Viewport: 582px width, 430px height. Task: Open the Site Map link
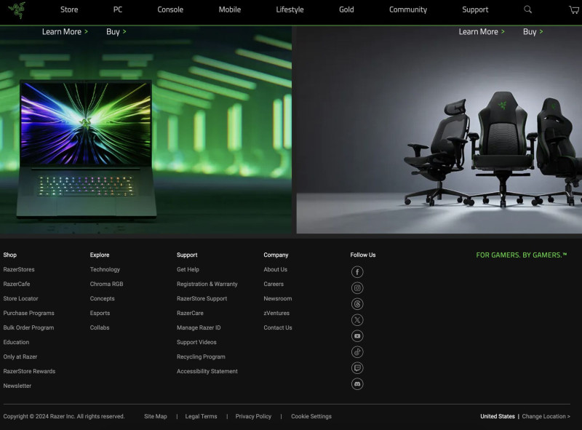coord(156,416)
